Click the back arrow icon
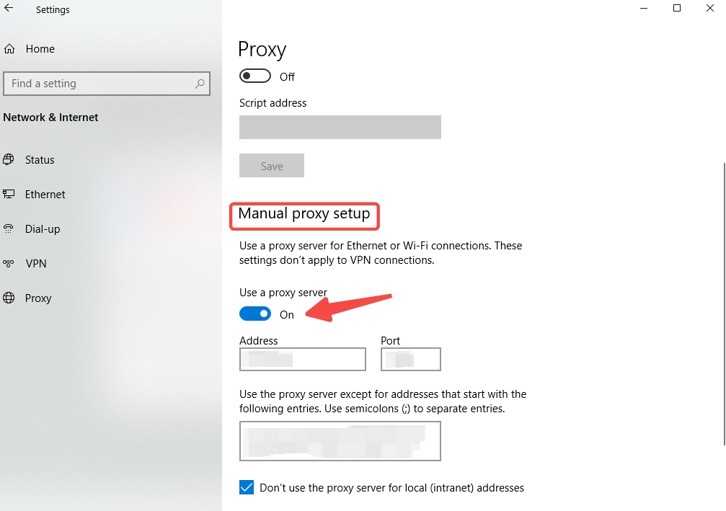The height and width of the screenshot is (511, 726). [x=9, y=8]
